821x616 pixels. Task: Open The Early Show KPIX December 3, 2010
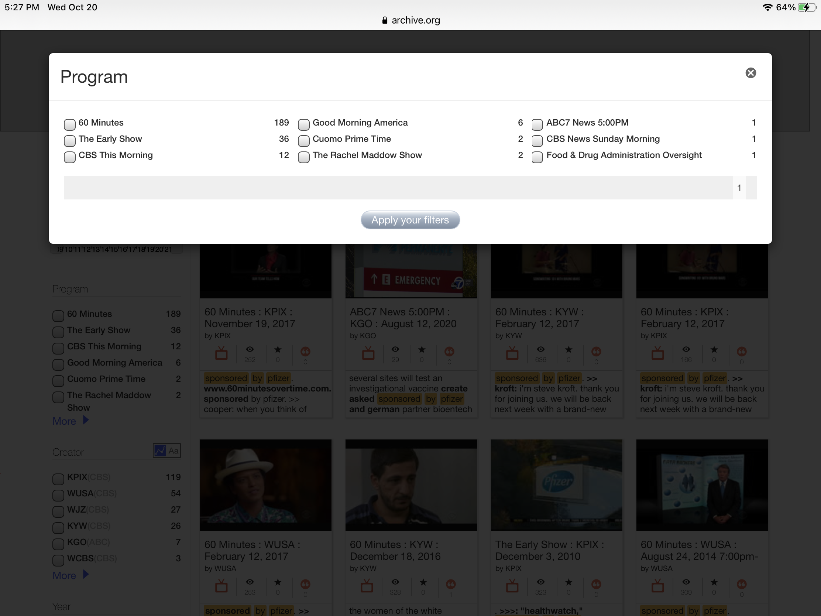549,550
